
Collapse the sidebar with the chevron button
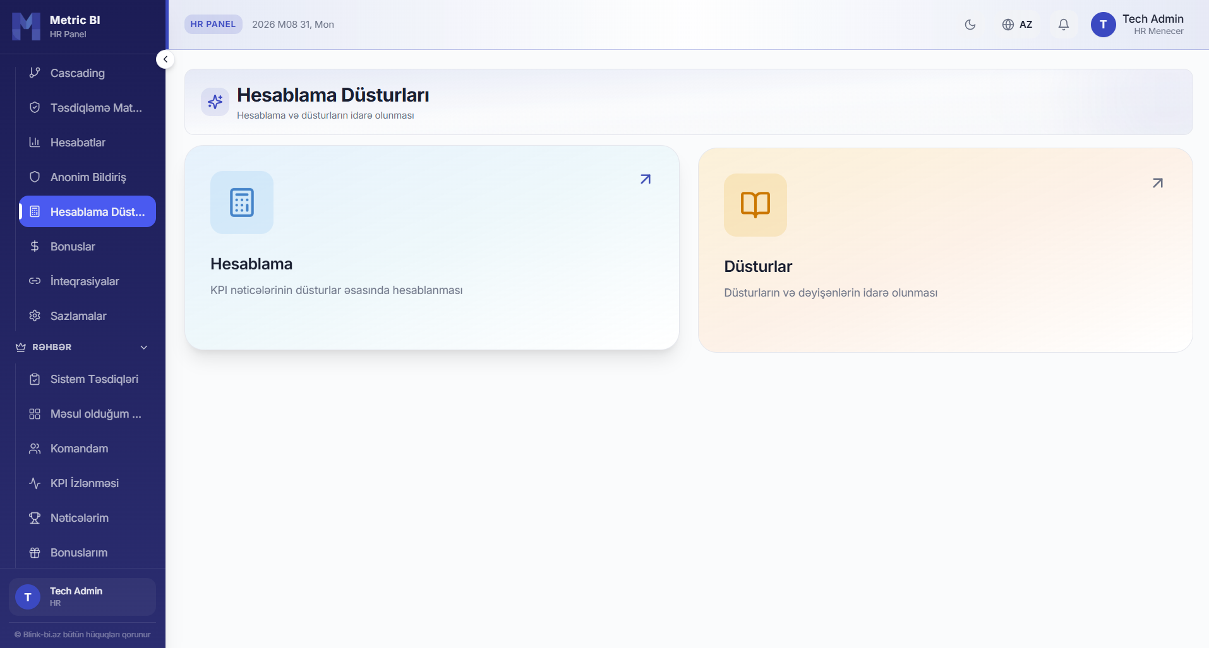click(165, 59)
